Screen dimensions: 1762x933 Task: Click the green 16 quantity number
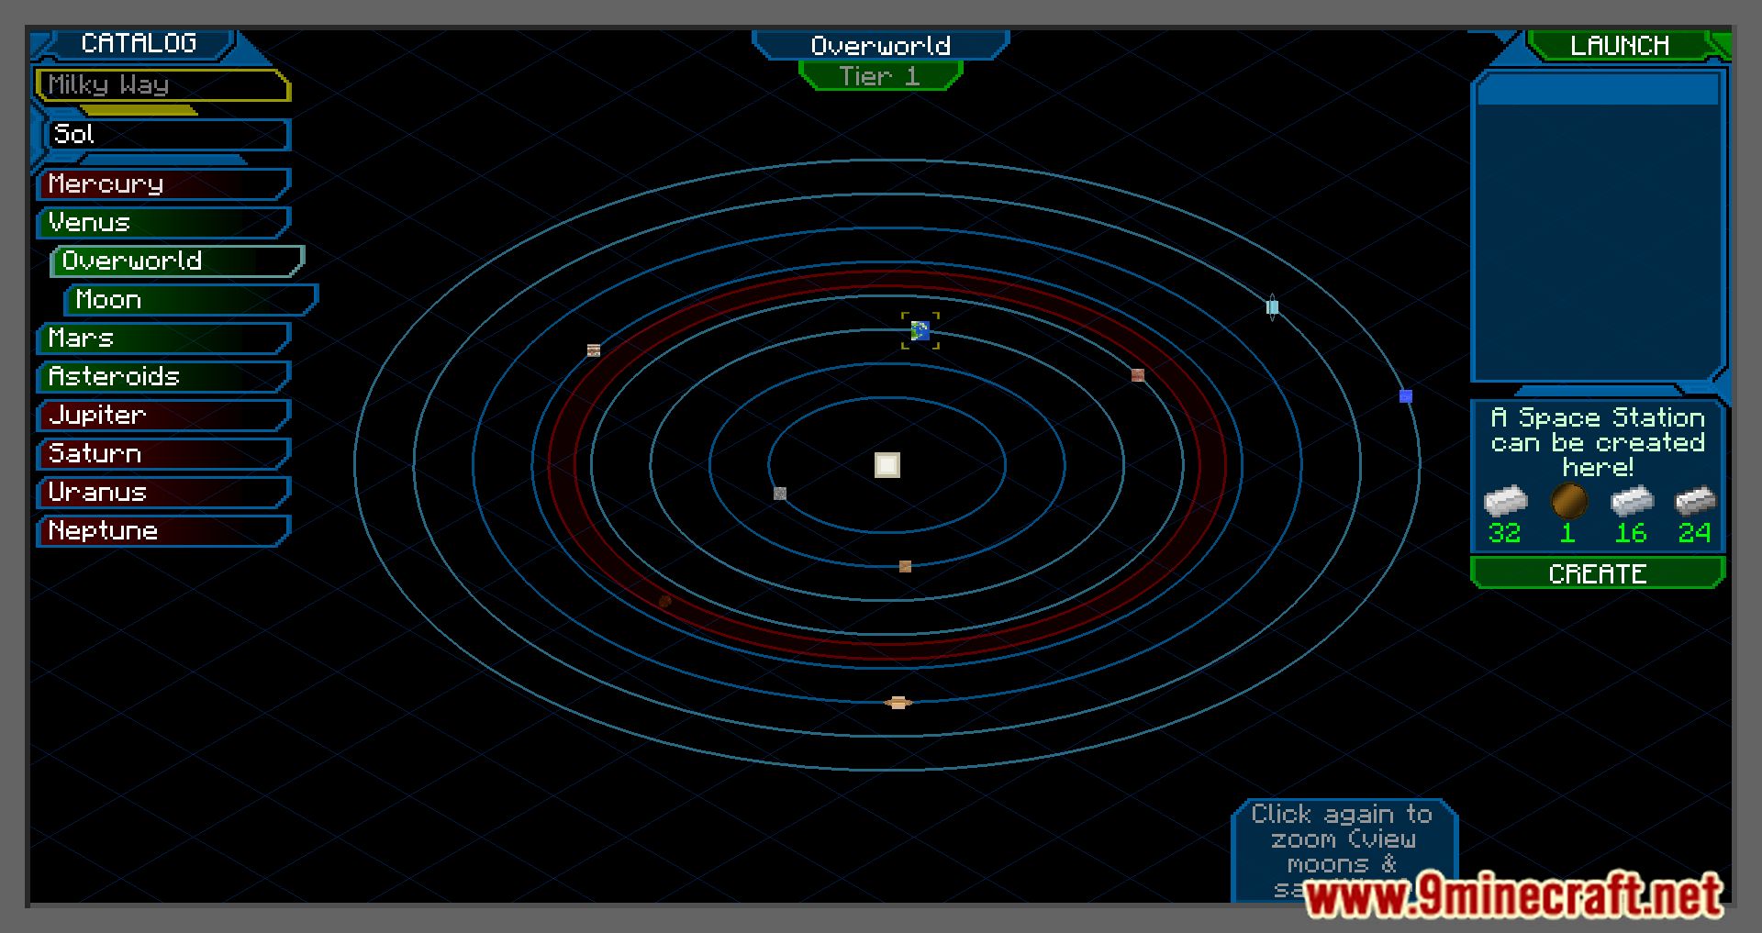(x=1631, y=533)
